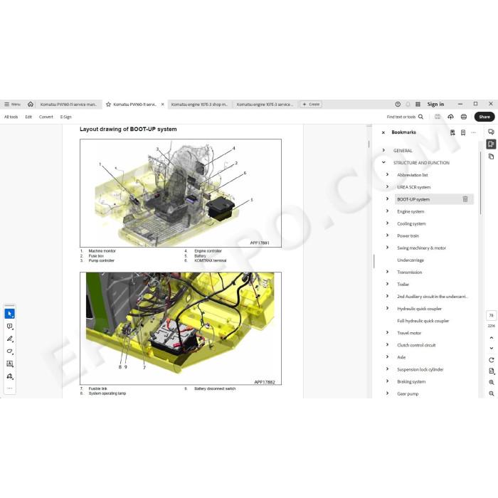
Task: Choose the Draw freehand loop tool
Action: pyautogui.click(x=9, y=351)
